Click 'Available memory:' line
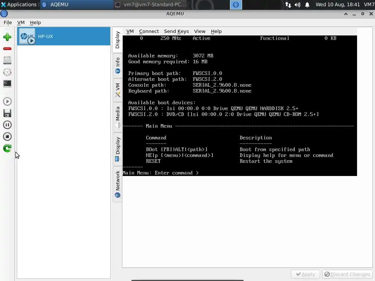This screenshot has height=281, width=375. (171, 56)
